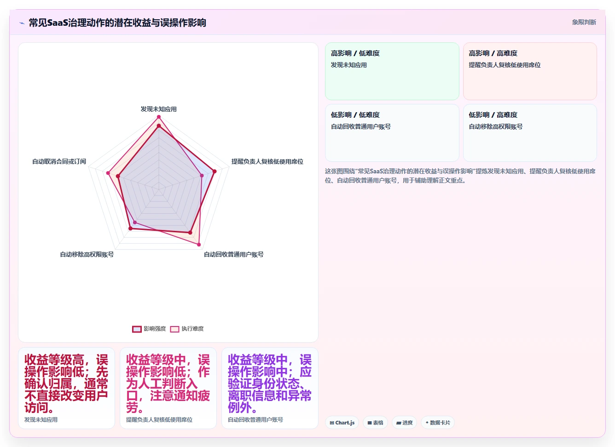
Task: Click the outer pink data point on 自动回收普通用户账号 axis
Action: 199,244
